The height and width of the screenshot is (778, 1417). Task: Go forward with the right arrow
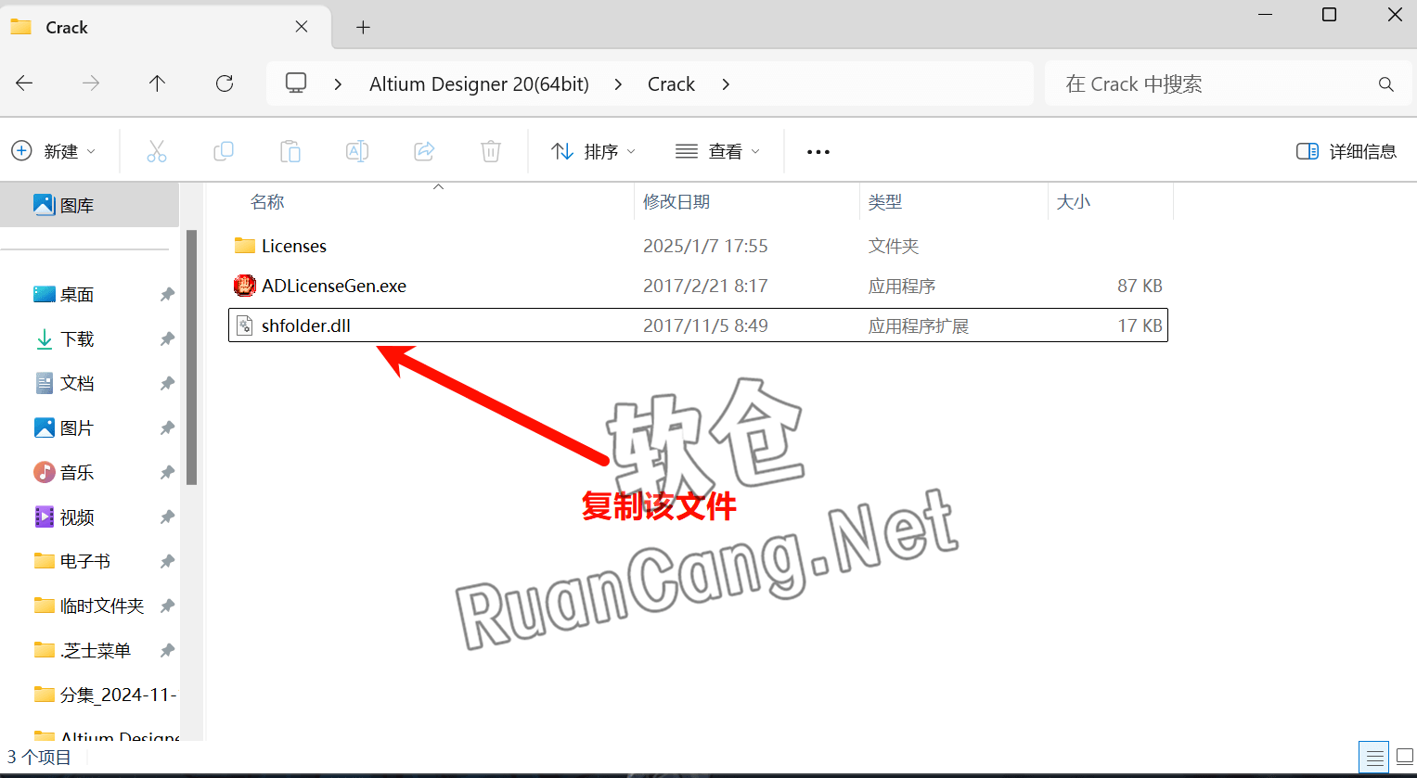(91, 83)
